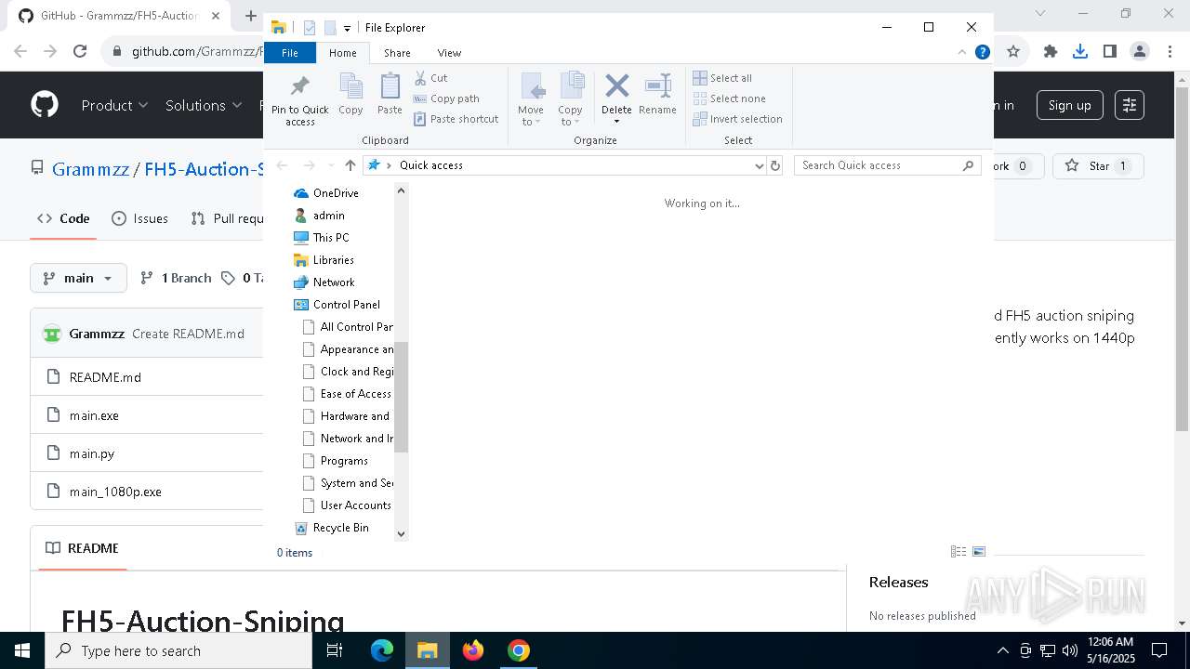Viewport: 1190px width, 669px height.
Task: Open main.exe file link
Action: tap(94, 415)
